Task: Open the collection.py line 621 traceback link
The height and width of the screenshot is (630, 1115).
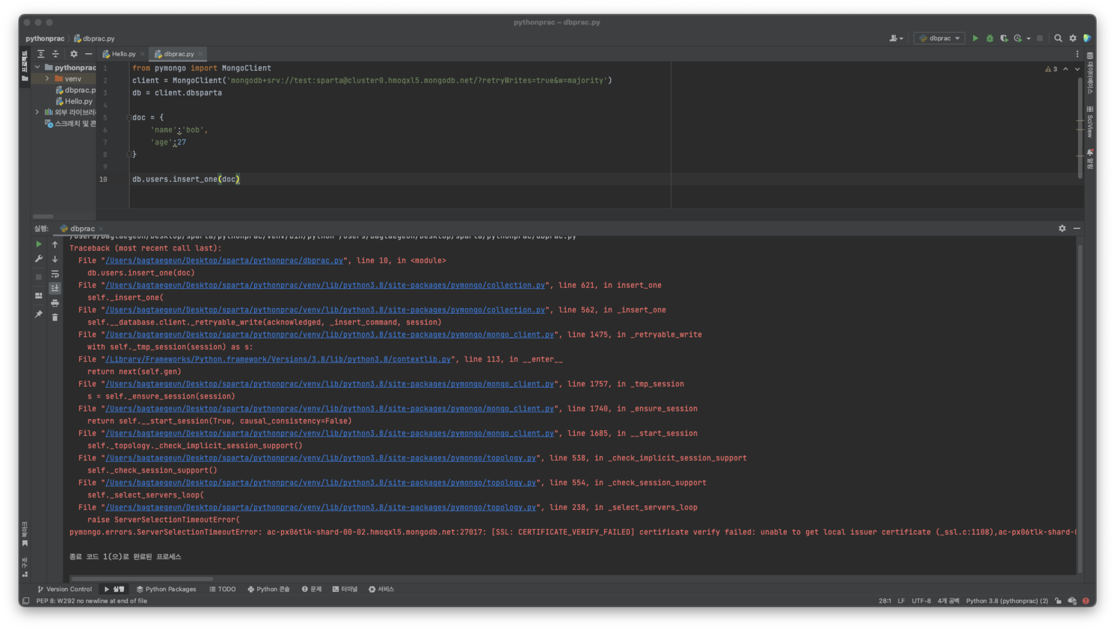Action: point(325,285)
